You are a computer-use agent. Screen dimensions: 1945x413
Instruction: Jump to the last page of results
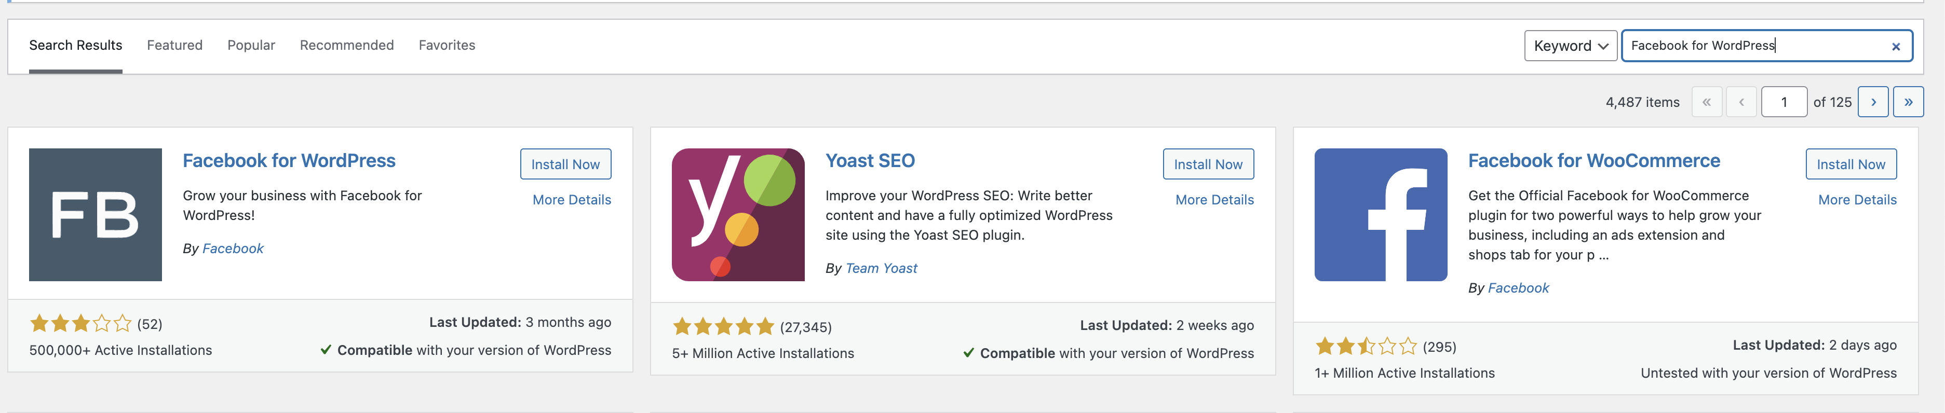coord(1908,102)
